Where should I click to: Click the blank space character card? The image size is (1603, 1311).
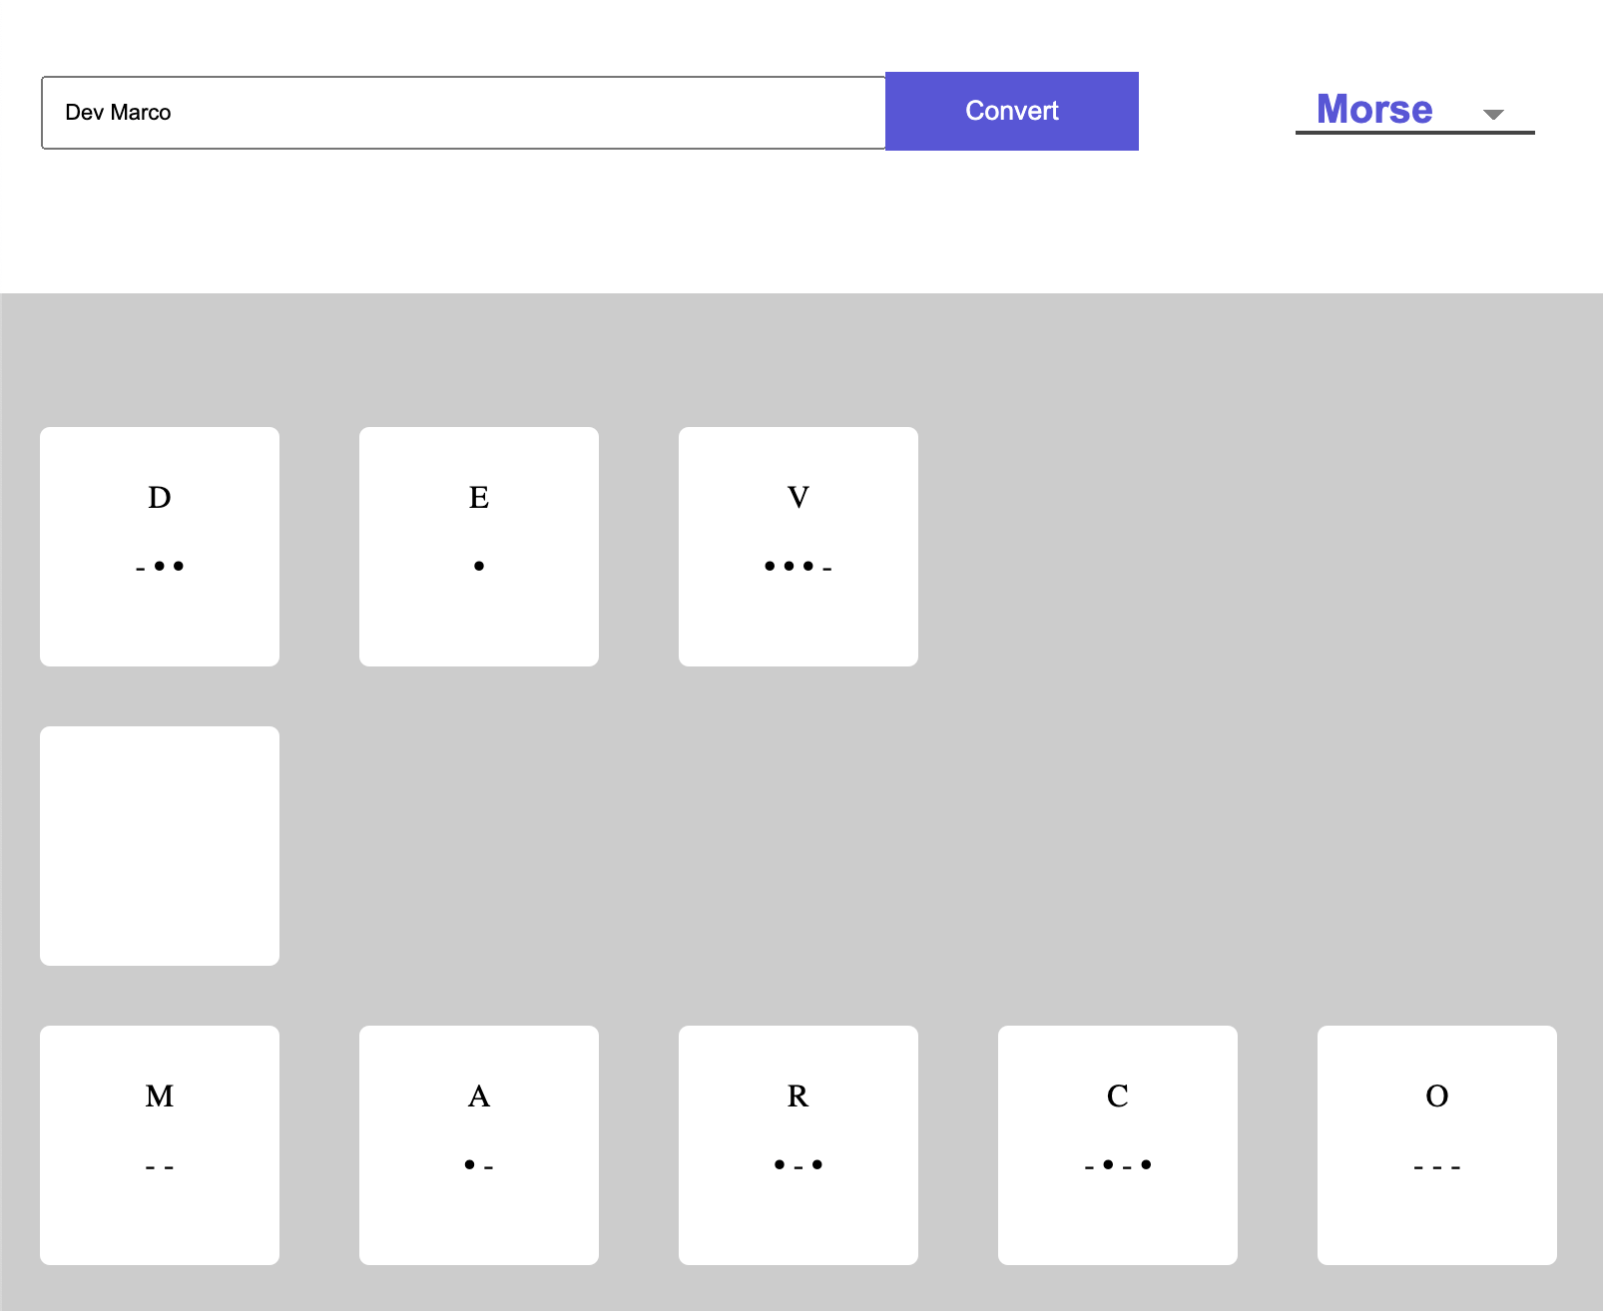160,845
